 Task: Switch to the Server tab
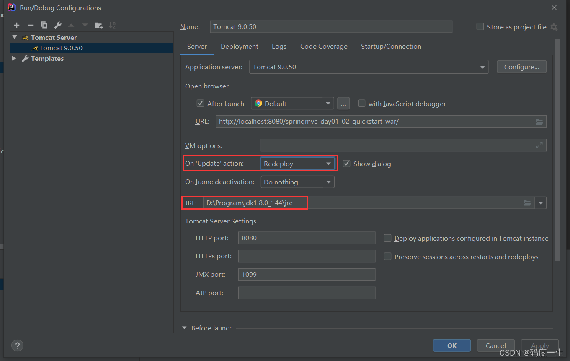197,47
